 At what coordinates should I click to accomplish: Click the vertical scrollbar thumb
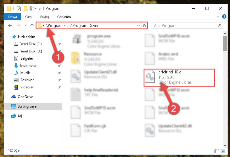225,43
